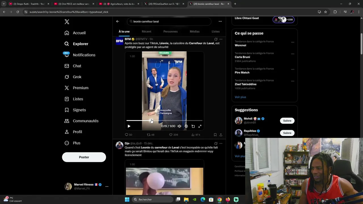This screenshot has height=204, width=363.
Task: Open Chat from the sidebar
Action: pyautogui.click(x=73, y=66)
